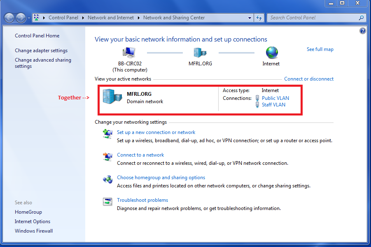Click the Connect to a network icon

(107, 157)
